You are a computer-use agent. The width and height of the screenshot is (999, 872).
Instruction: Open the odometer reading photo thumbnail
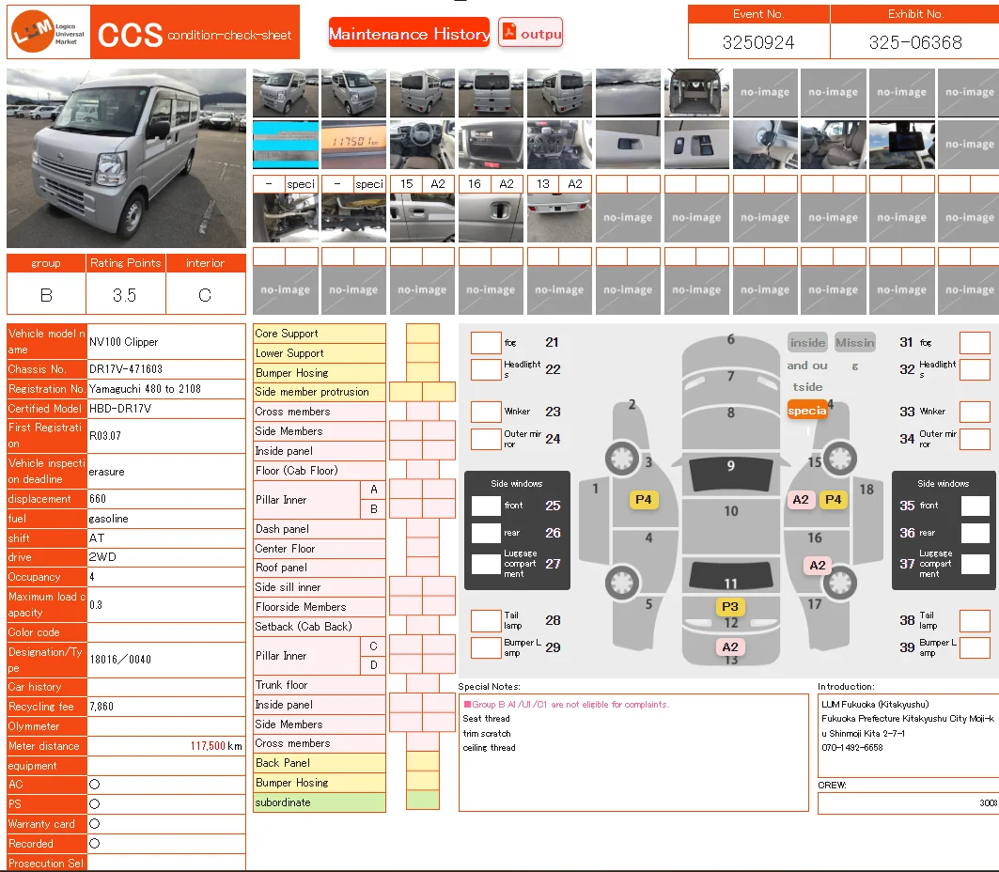[x=353, y=145]
